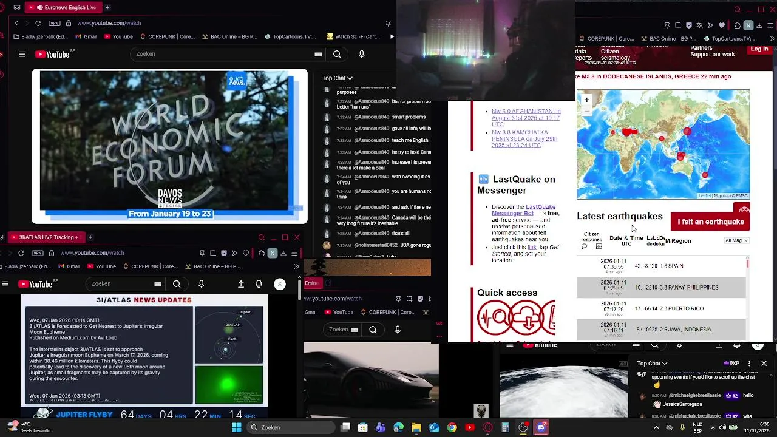This screenshot has width=777, height=437.
Task: Open easy setup icon in 3I/ATLAS window
Action: [x=294, y=252]
